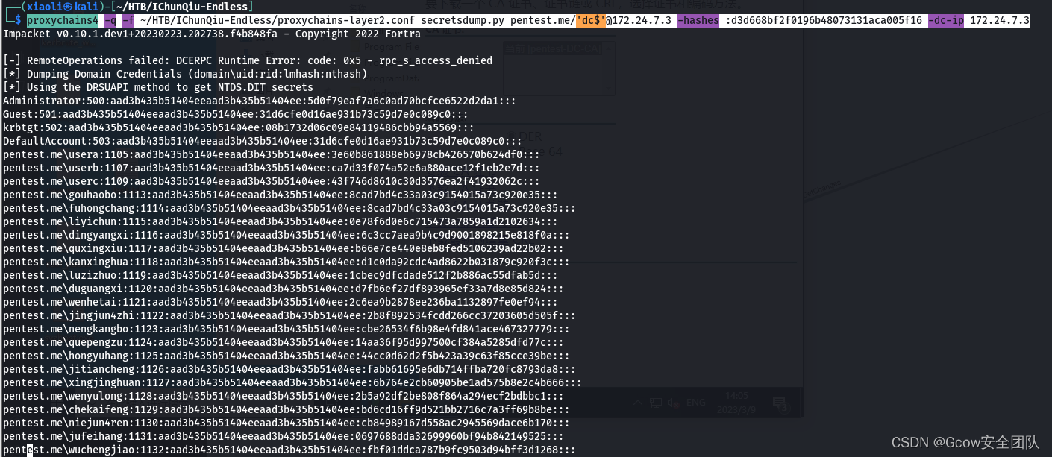The image size is (1052, 457).
Task: Click the proxychains-layer2.conf path in command
Action: [277, 21]
